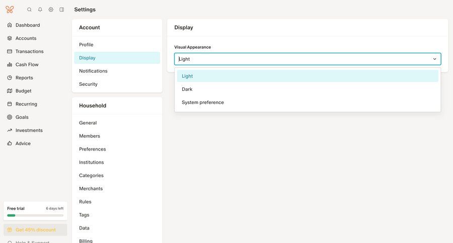453x243 pixels.
Task: Click the Account section heading
Action: (90, 28)
